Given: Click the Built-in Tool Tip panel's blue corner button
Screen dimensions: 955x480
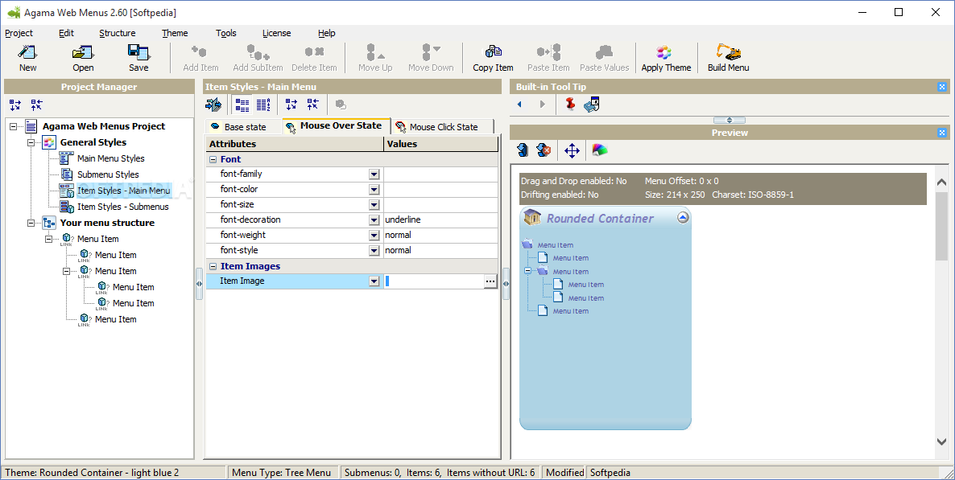Looking at the screenshot, I should [942, 87].
